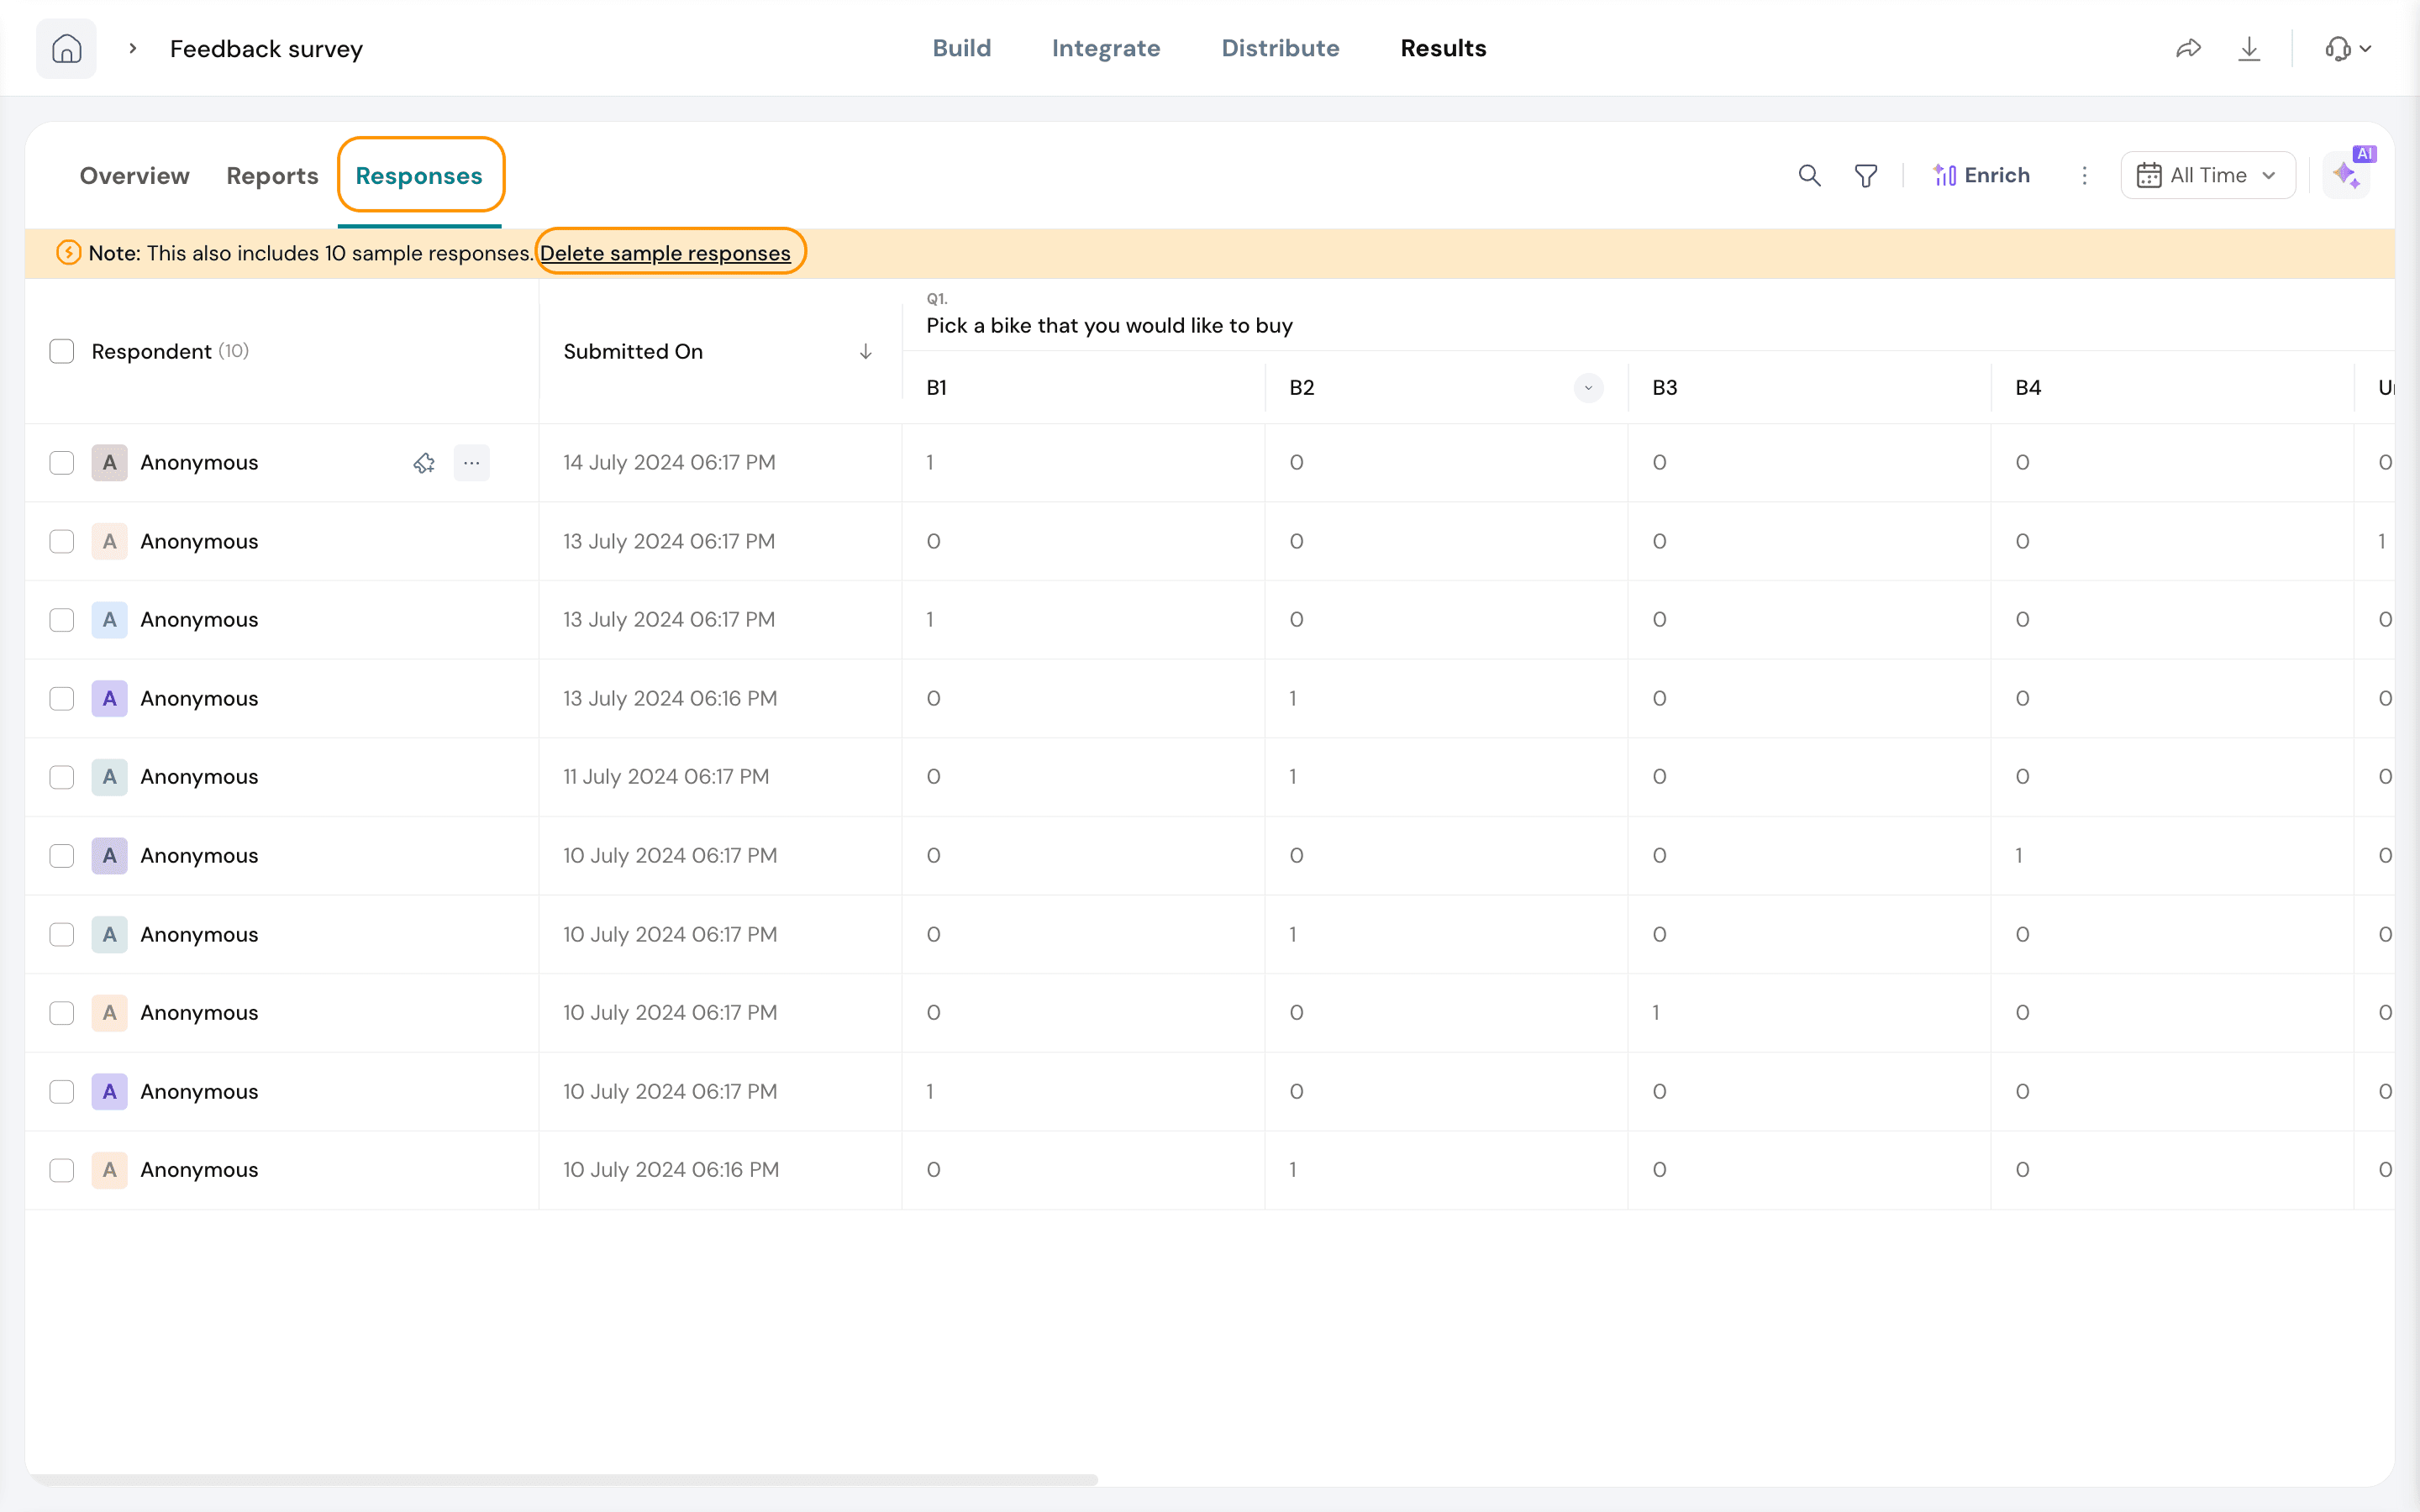This screenshot has height=1512, width=2420.
Task: Click the share arrow icon
Action: point(2189,48)
